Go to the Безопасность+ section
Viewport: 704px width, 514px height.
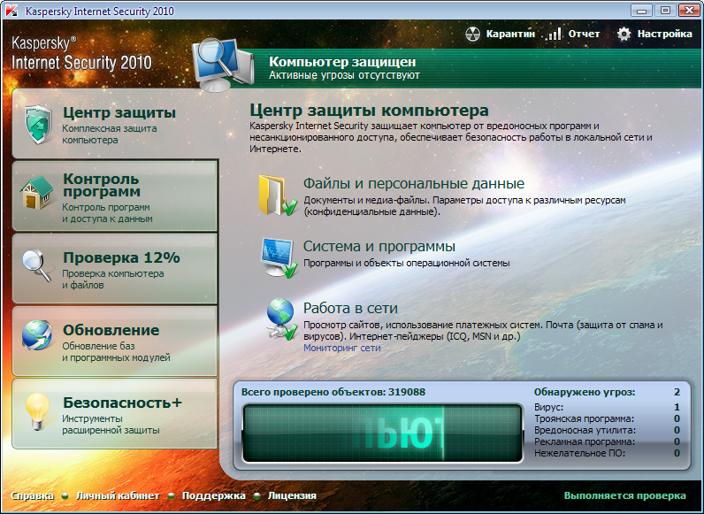click(x=115, y=414)
